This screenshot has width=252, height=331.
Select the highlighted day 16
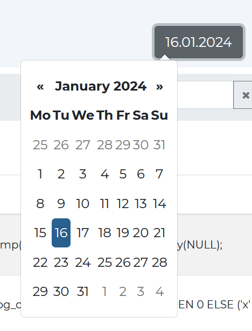click(x=61, y=233)
